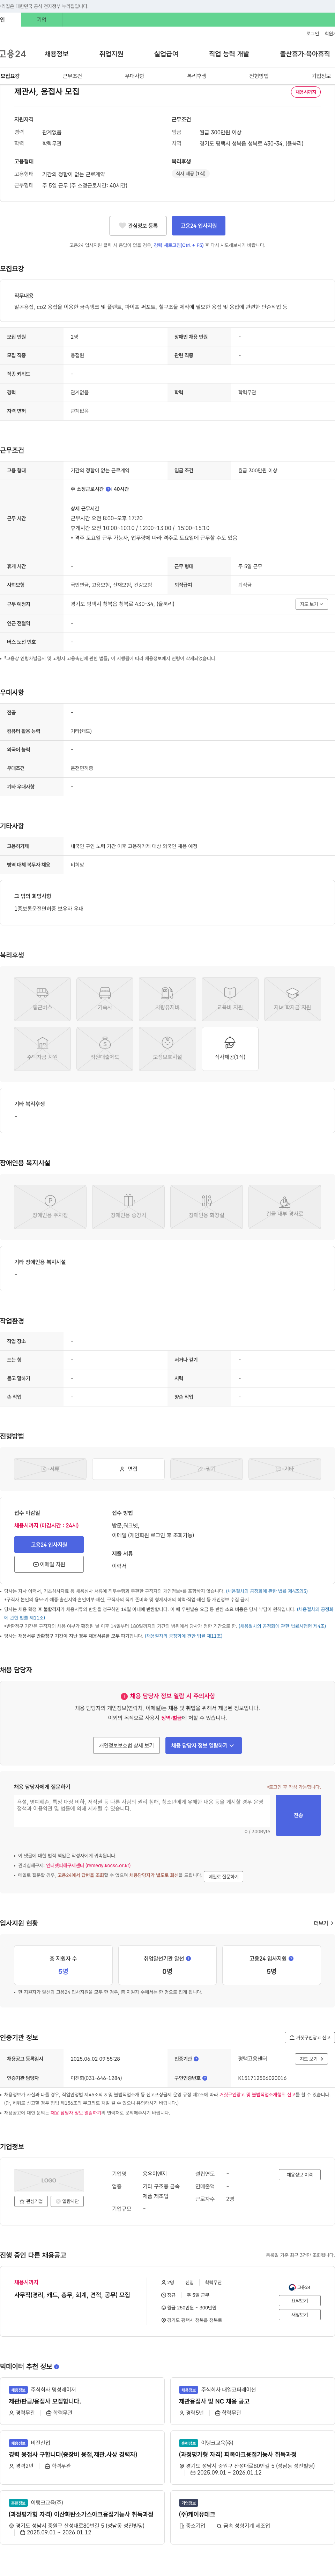This screenshot has width=335, height=2576.
Task: Click the 고용24 site logo
Action: click(x=13, y=54)
